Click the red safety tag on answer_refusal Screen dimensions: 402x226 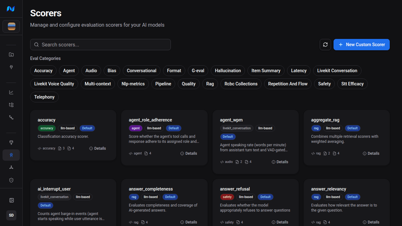point(227,197)
